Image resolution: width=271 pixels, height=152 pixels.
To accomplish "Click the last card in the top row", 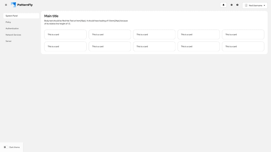I will tap(243, 34).
